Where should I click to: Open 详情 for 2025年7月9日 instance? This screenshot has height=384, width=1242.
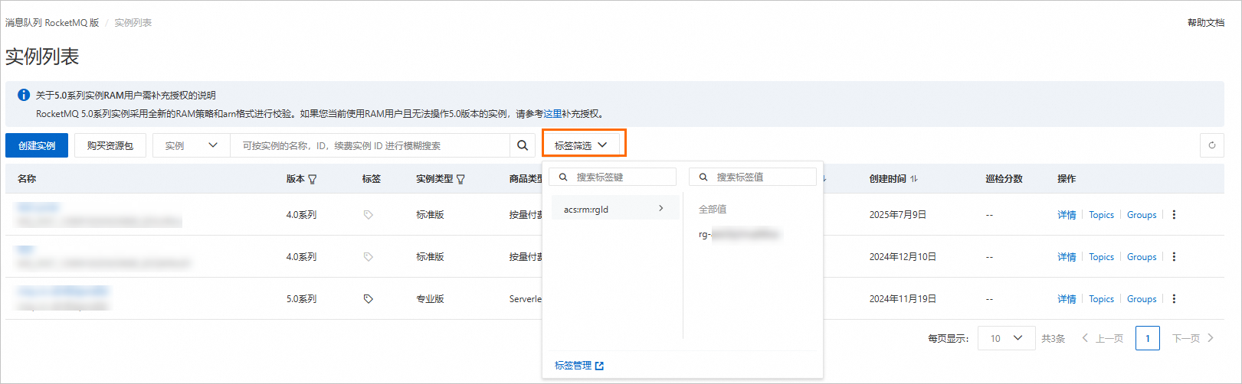pos(1067,215)
